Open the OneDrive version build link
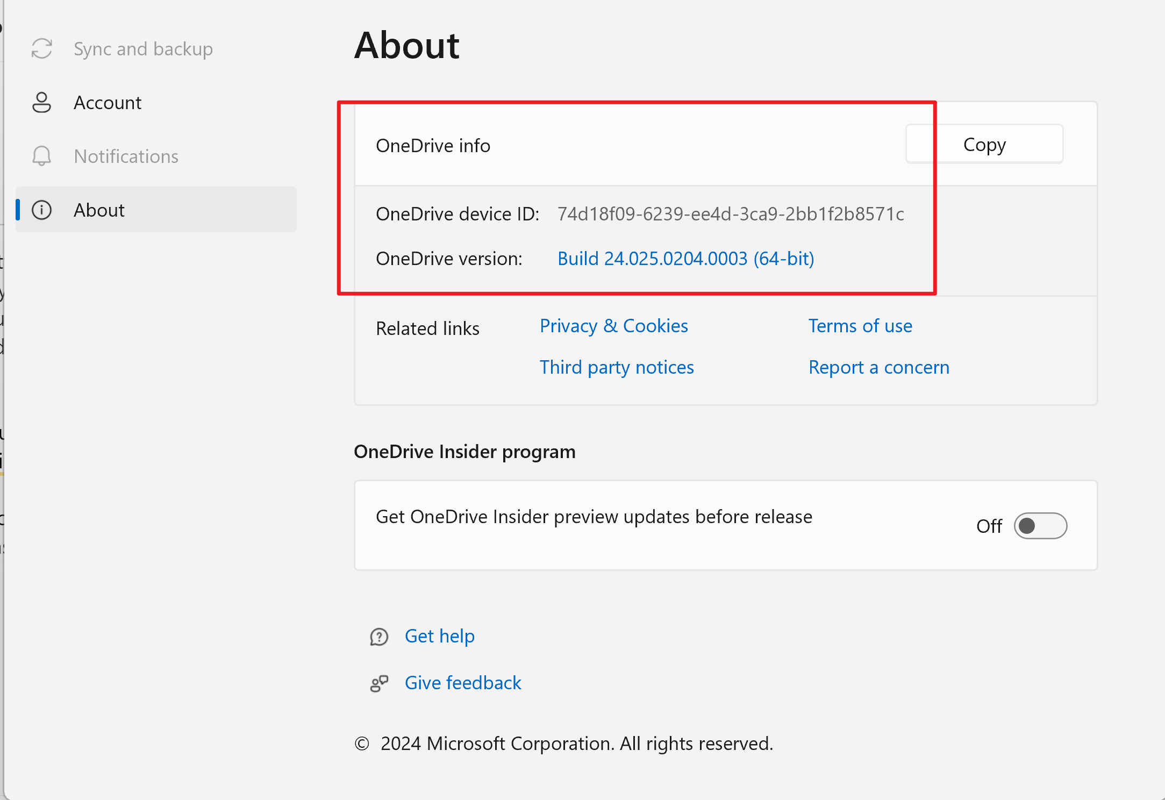The width and height of the screenshot is (1165, 800). [685, 259]
